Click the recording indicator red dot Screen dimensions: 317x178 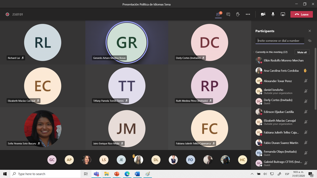point(7,15)
